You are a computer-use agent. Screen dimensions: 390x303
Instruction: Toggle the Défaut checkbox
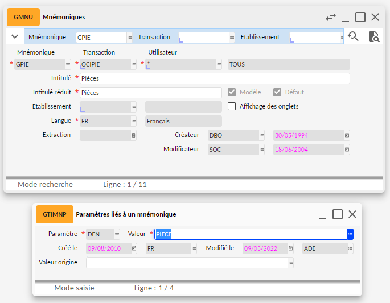[x=277, y=92]
